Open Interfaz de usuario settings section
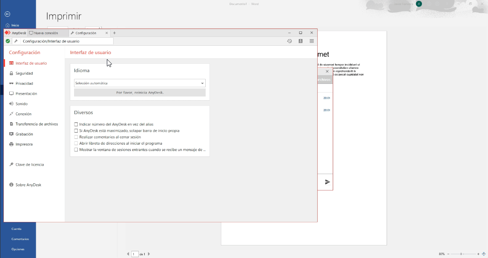488x258 pixels. [31, 63]
